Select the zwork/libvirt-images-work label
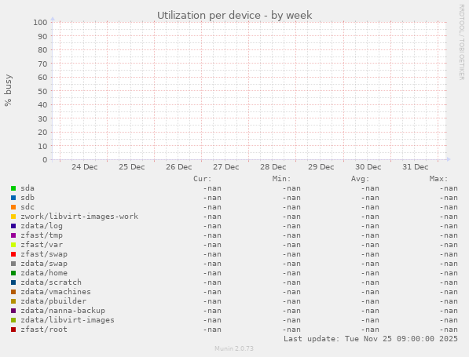Image resolution: width=469 pixels, height=357 pixels. click(79, 217)
